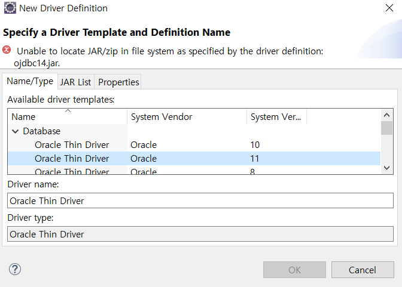Screen dimensions: 402x287
Task: Select Oracle Thin Driver version 10 row
Action: (x=194, y=145)
